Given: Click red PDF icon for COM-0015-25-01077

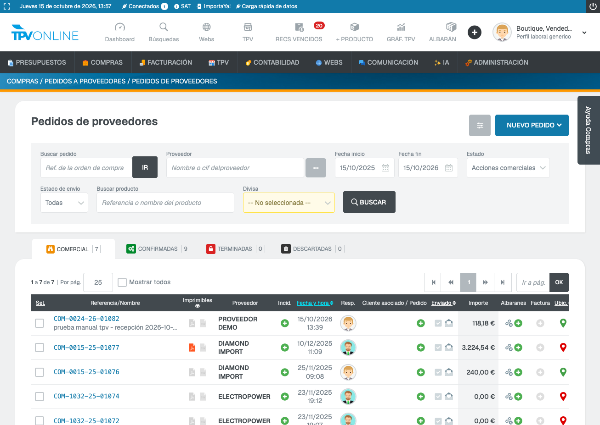Looking at the screenshot, I should 192,348.
